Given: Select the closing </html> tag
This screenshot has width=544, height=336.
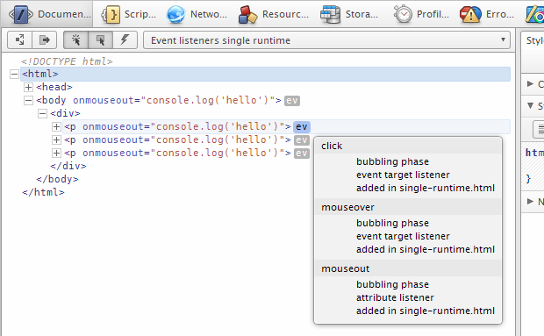Looking at the screenshot, I should tap(43, 192).
